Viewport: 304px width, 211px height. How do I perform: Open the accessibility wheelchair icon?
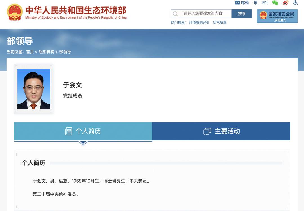295,3
